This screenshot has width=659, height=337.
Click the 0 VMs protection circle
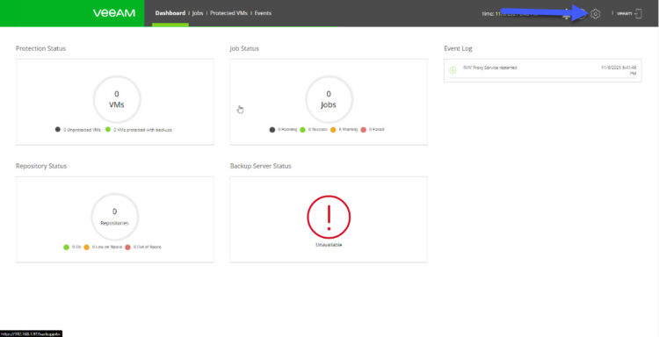117,99
